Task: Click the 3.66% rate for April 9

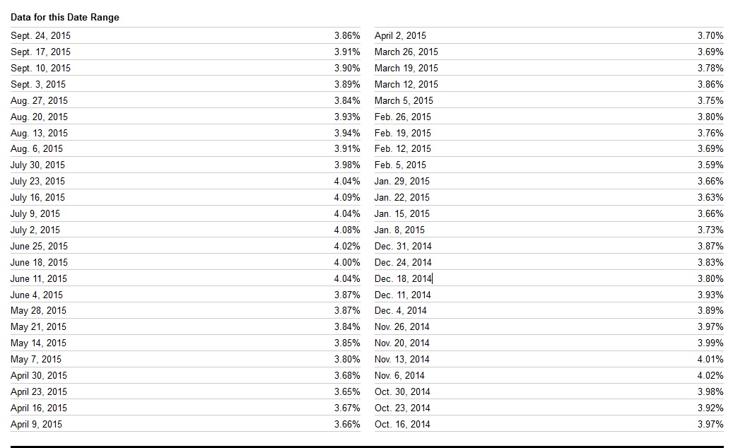Action: click(x=347, y=424)
